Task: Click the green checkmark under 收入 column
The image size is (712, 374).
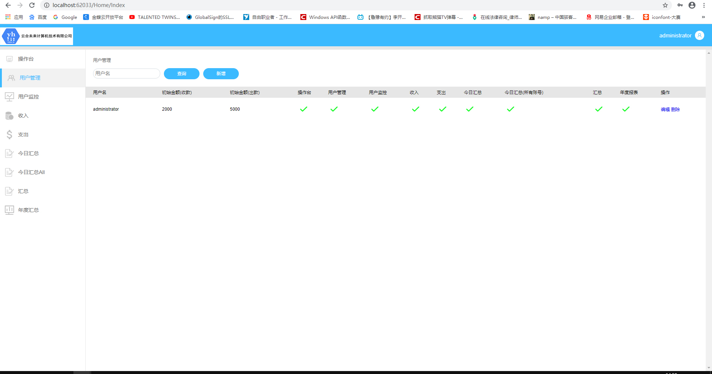Action: (x=416, y=109)
